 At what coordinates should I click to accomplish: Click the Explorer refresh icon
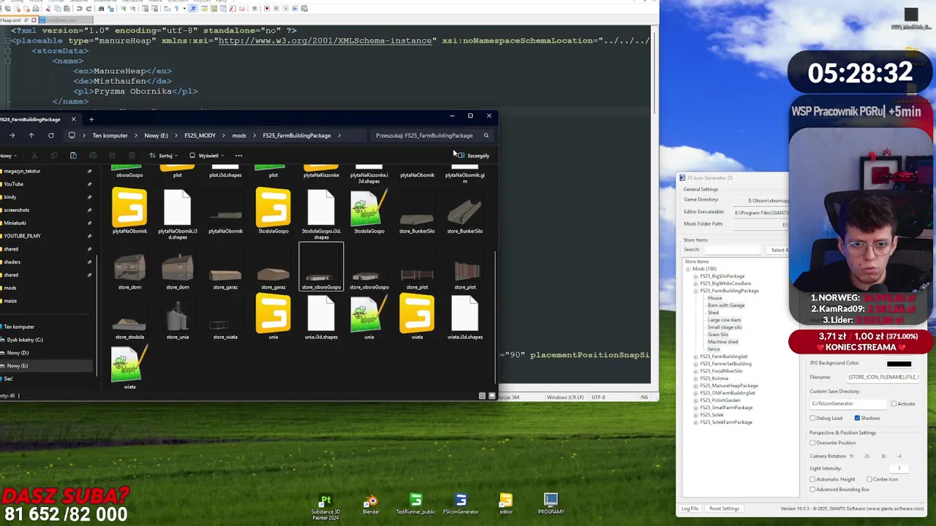click(x=51, y=135)
